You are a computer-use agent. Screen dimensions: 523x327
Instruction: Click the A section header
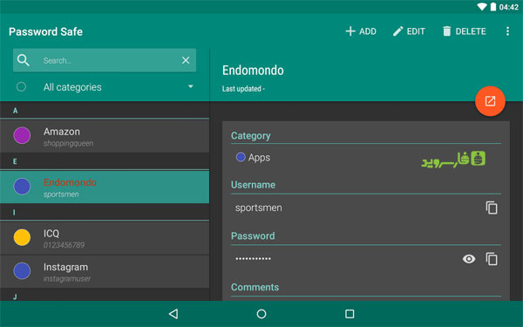tap(16, 111)
